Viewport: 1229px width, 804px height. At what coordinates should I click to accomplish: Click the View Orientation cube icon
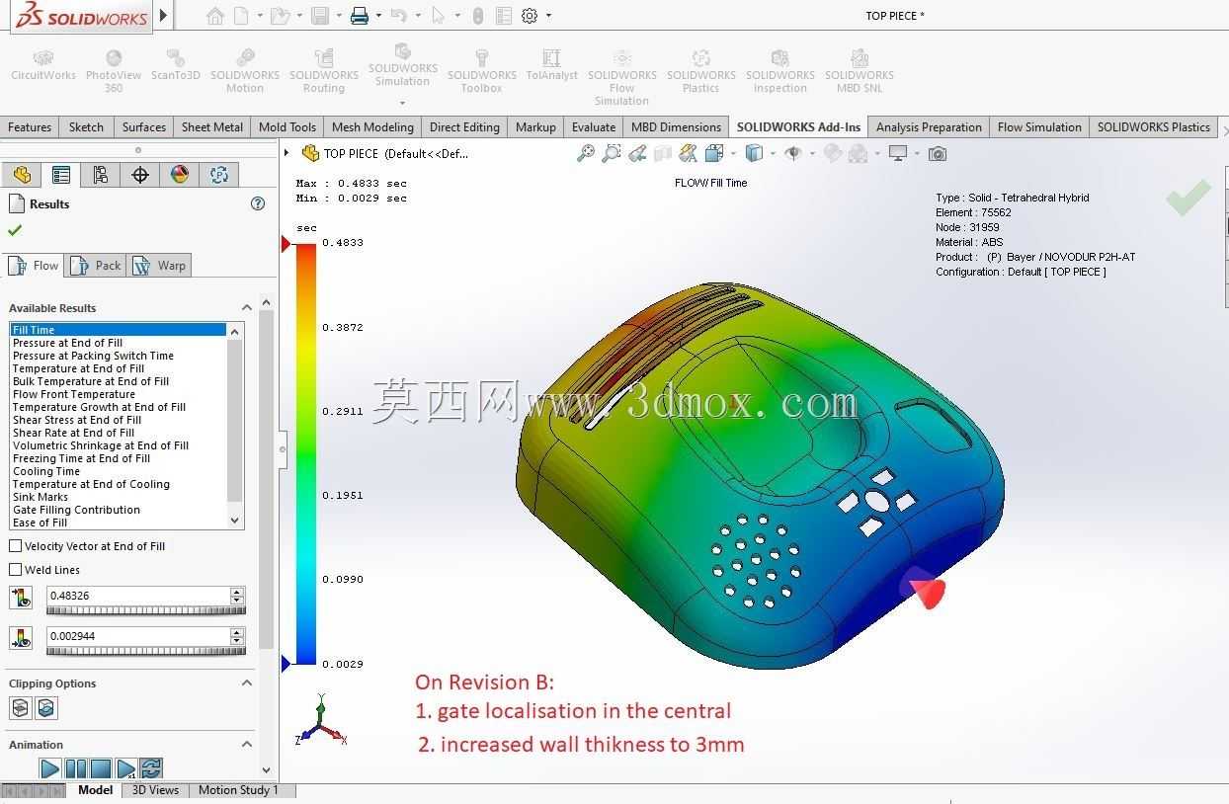coord(713,153)
